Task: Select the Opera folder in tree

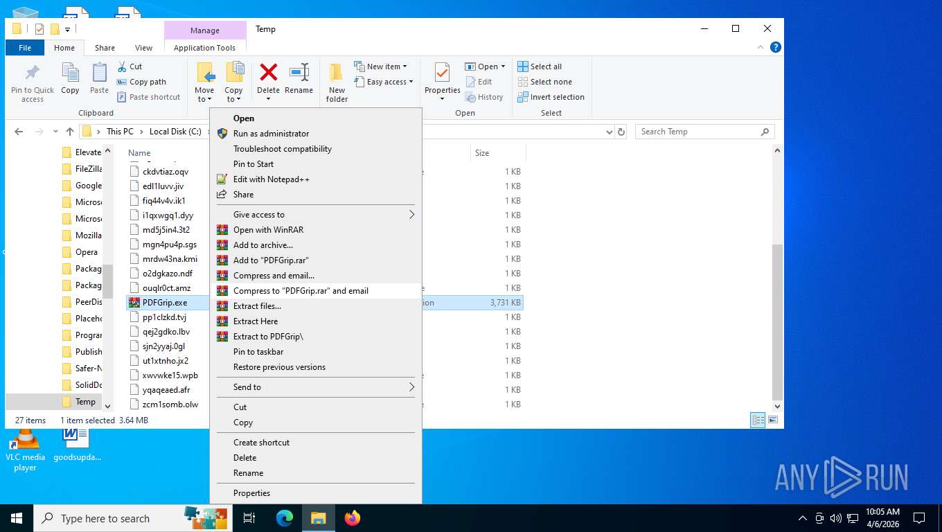Action: tap(86, 252)
